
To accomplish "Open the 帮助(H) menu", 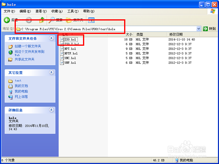I will [89, 11].
